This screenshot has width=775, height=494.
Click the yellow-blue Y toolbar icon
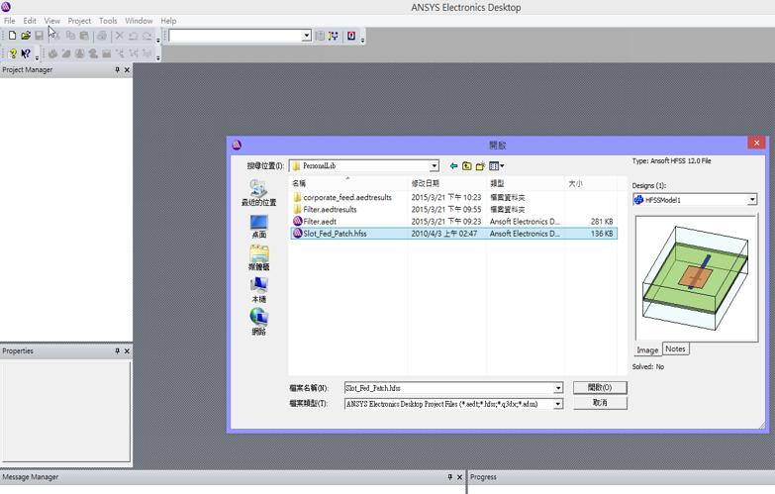click(x=334, y=36)
